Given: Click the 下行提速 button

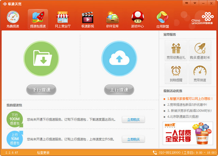Looking at the screenshot, I should click(x=41, y=89).
